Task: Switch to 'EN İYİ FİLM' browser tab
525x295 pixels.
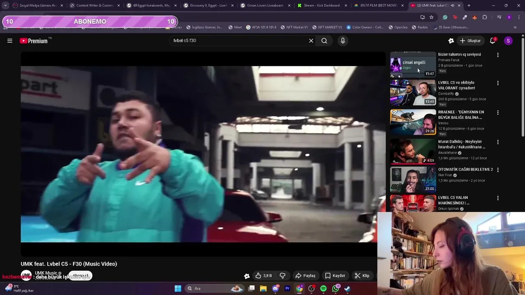Action: pos(379,5)
